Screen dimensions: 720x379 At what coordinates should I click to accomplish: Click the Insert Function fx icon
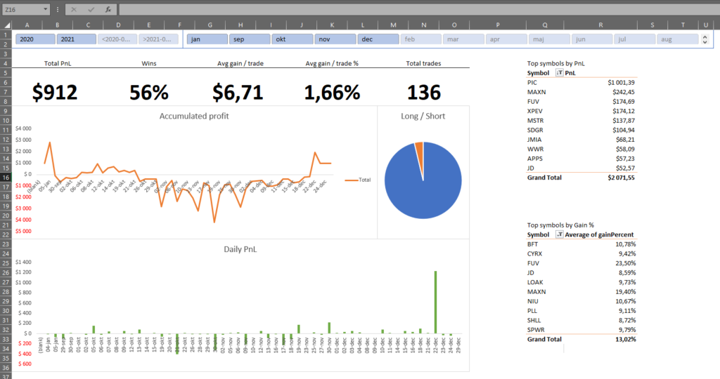point(108,9)
